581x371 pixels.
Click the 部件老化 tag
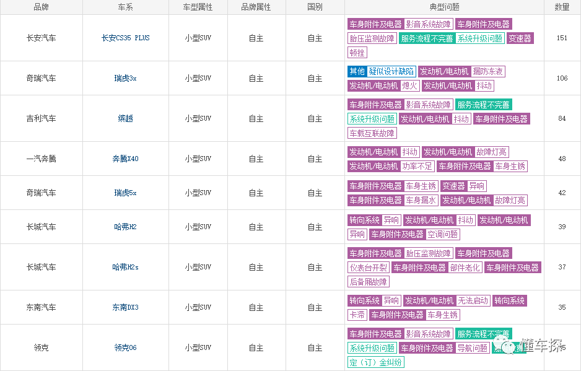pyautogui.click(x=465, y=268)
